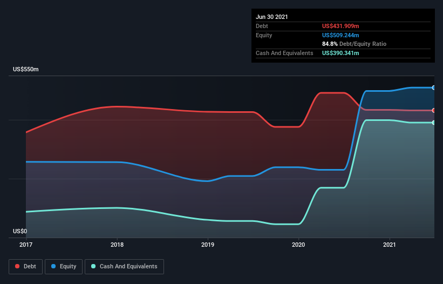Image resolution: width=443 pixels, height=284 pixels.
Task: Click the 2020 x-axis label
Action: 298,245
